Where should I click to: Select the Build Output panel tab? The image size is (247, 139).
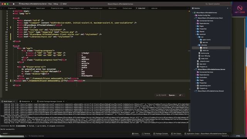coord(8,102)
